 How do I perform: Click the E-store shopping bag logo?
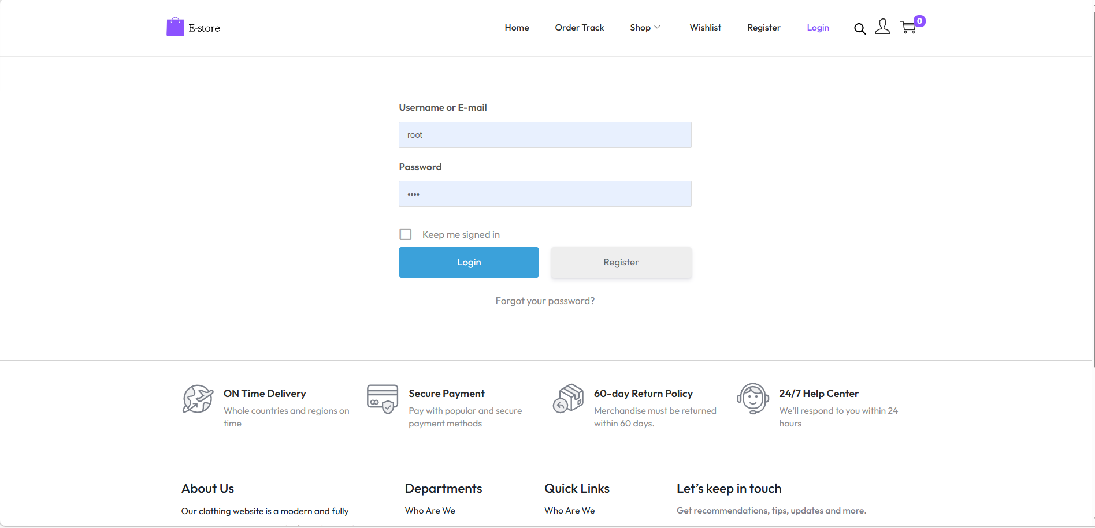click(175, 27)
